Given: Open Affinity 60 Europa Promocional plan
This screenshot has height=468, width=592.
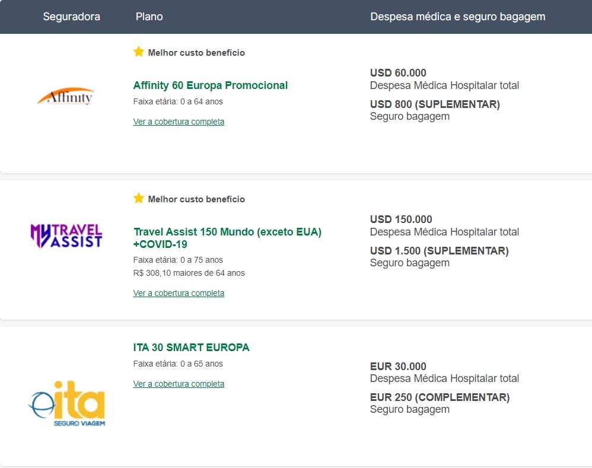Looking at the screenshot, I should click(x=211, y=85).
